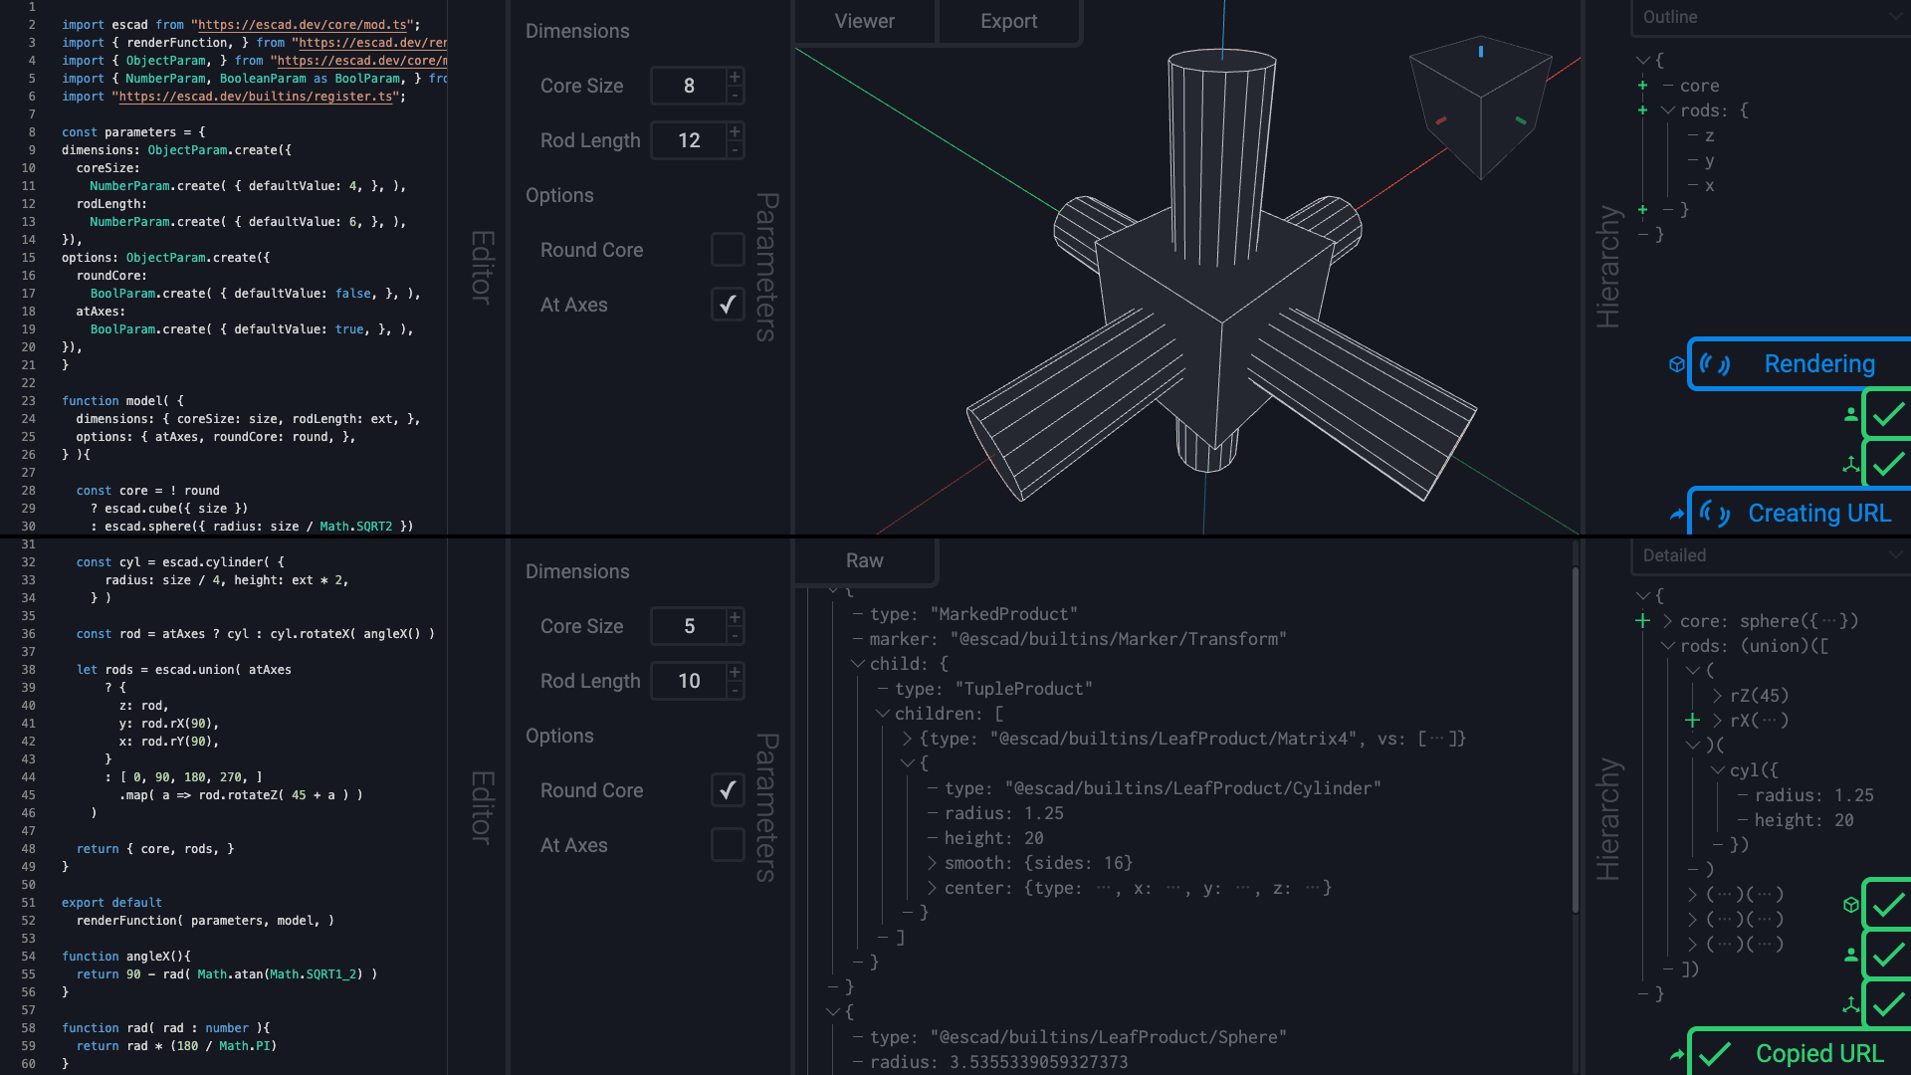Expand the smooth: {sides: 16} node

(x=933, y=863)
